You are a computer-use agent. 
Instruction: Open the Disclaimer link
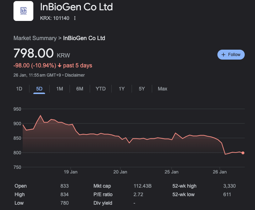pyautogui.click(x=74, y=75)
